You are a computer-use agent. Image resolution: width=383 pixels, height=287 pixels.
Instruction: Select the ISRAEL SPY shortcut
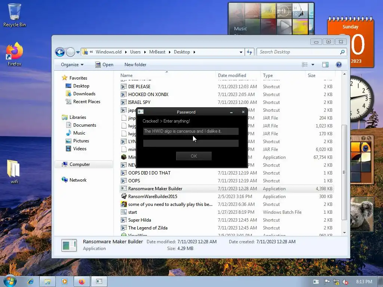click(x=139, y=102)
